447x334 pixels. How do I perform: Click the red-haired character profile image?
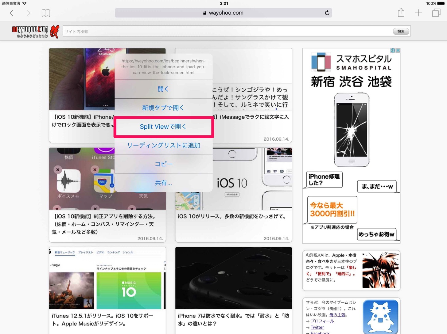[380, 270]
